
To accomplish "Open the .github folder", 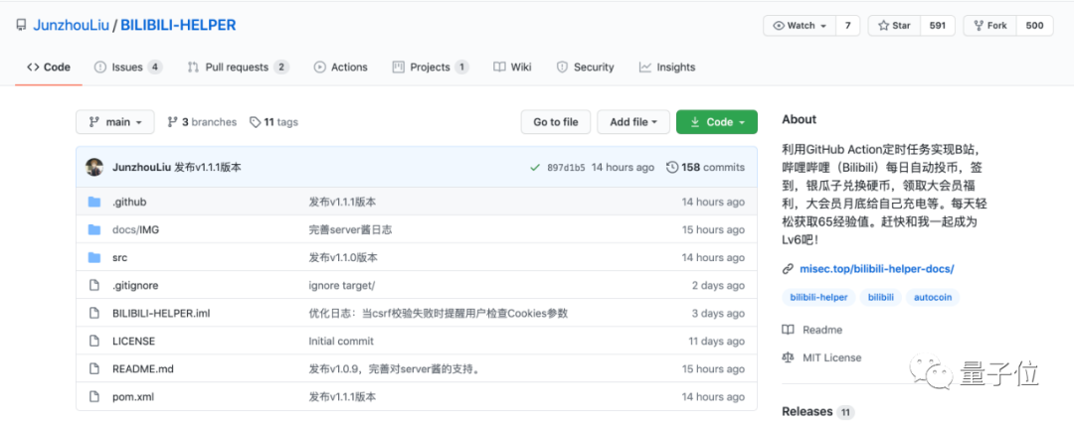I will coord(129,203).
